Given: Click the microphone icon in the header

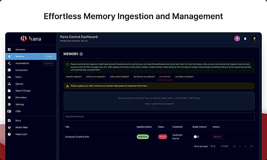Looking at the screenshot, I should (237, 39).
